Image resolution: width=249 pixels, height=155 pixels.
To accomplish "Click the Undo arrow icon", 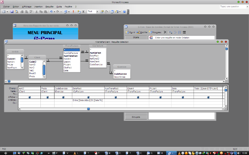I will 51,12.
